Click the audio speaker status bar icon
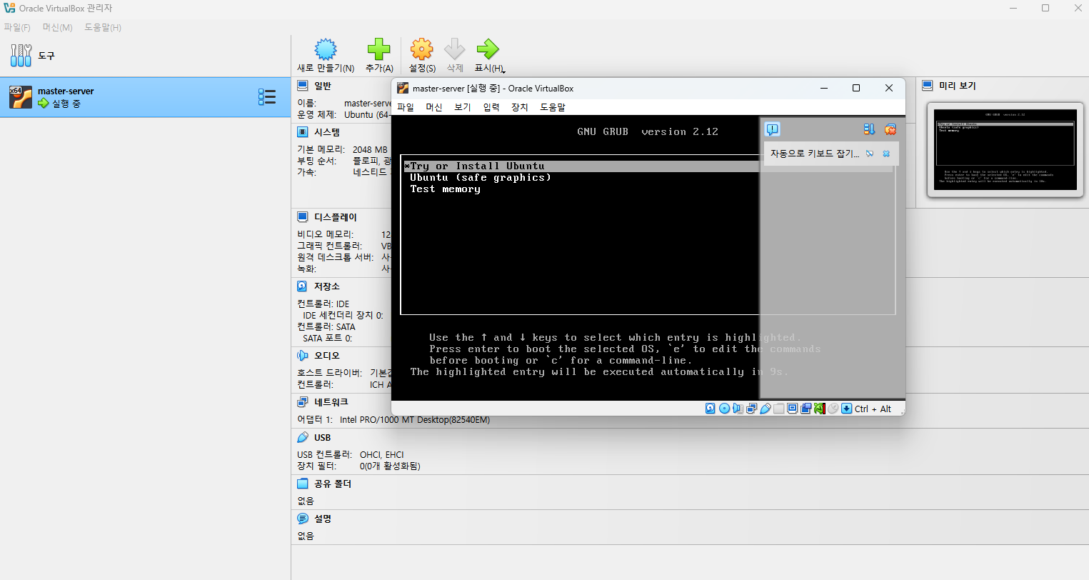The height and width of the screenshot is (580, 1089). point(738,409)
